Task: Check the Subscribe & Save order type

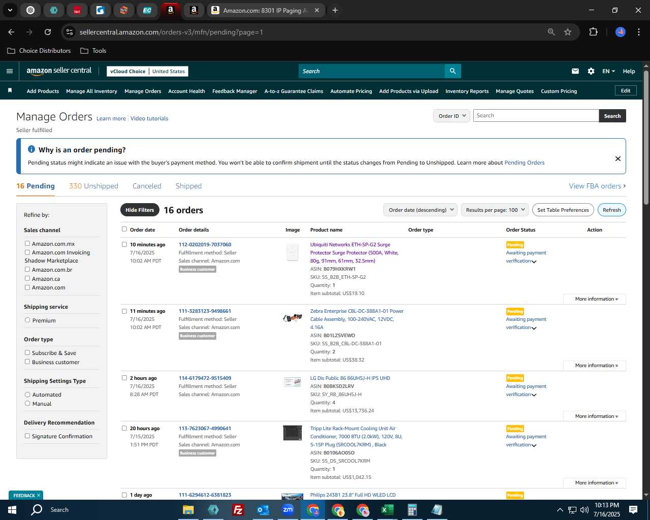Action: click(27, 352)
